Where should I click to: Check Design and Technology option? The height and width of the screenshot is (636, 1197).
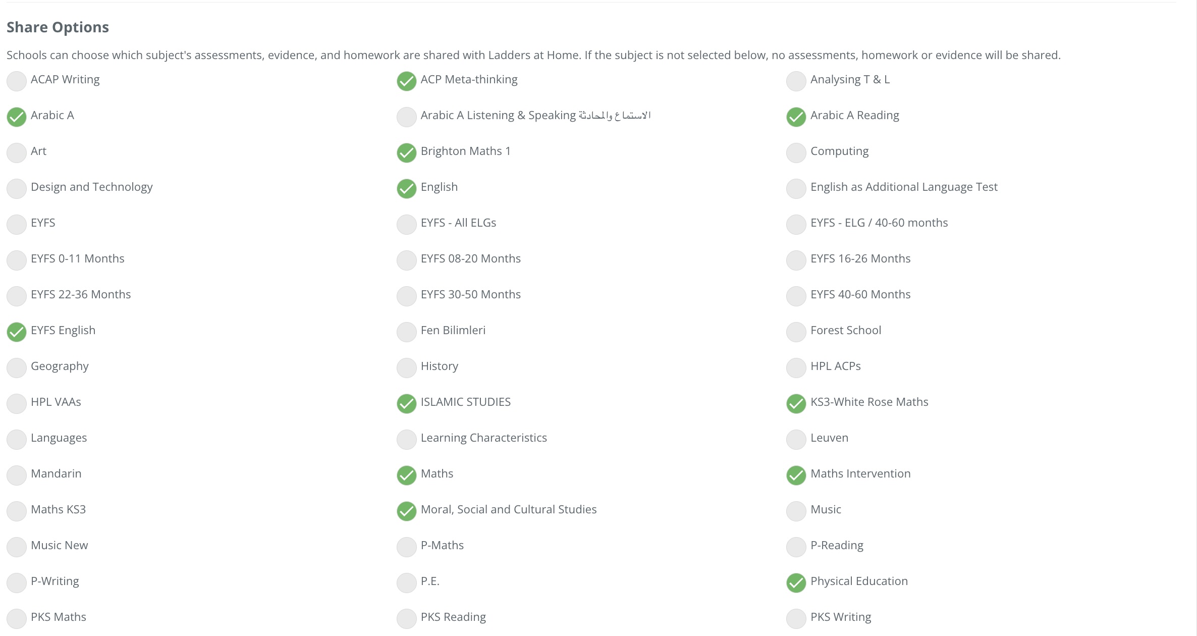point(17,189)
